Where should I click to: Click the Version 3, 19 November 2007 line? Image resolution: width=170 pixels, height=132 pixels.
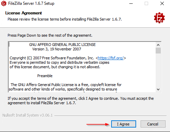click(x=57, y=49)
